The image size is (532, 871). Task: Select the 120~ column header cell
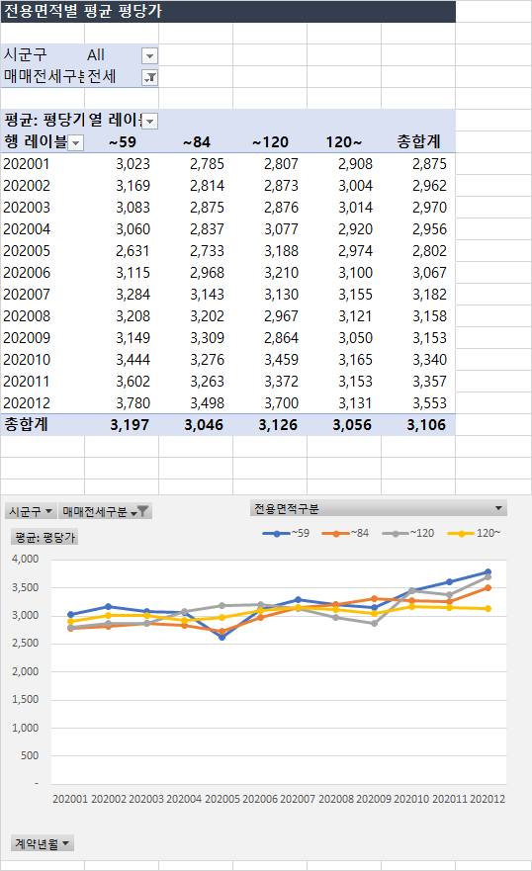(344, 142)
